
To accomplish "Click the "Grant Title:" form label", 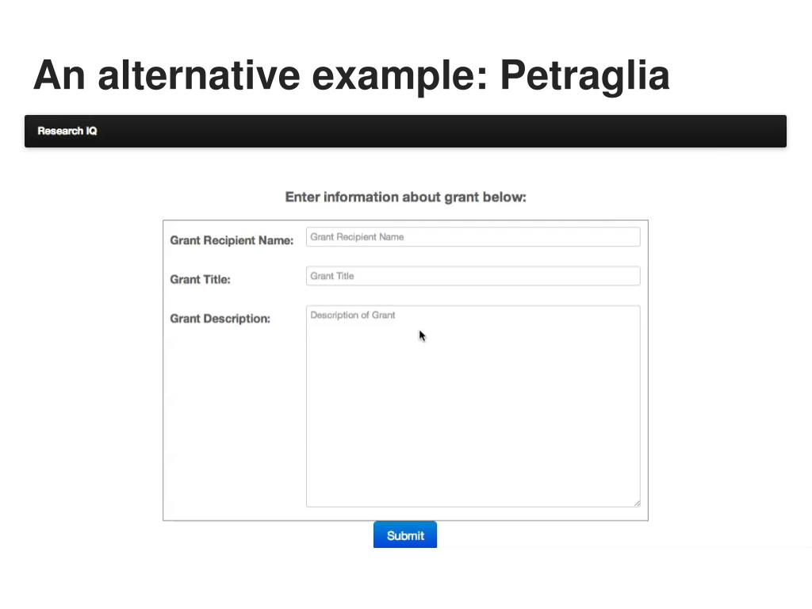I will pos(200,279).
